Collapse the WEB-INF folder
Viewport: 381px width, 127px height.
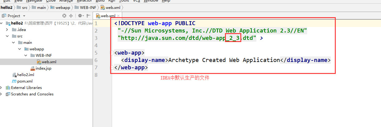pos(26,56)
